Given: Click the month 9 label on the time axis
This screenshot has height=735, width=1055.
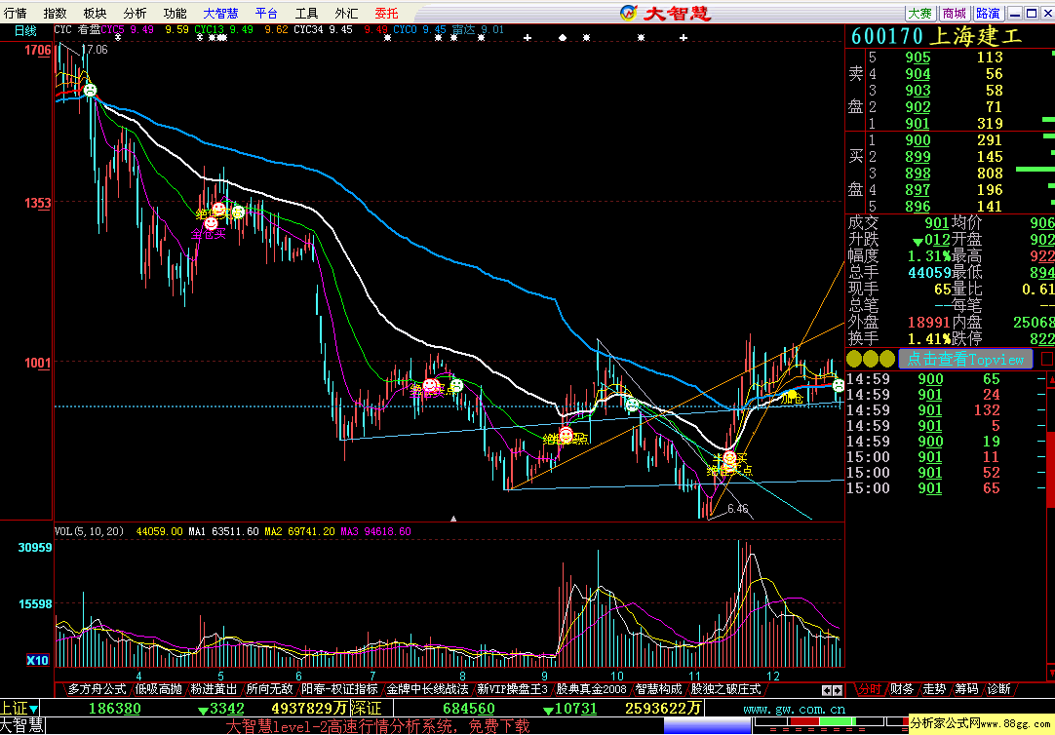Looking at the screenshot, I should pyautogui.click(x=545, y=676).
